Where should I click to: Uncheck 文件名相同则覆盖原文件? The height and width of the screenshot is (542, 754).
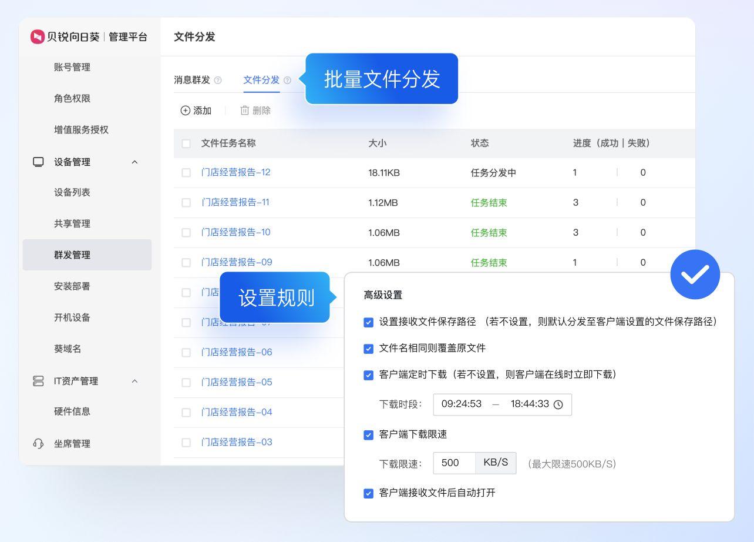point(369,349)
